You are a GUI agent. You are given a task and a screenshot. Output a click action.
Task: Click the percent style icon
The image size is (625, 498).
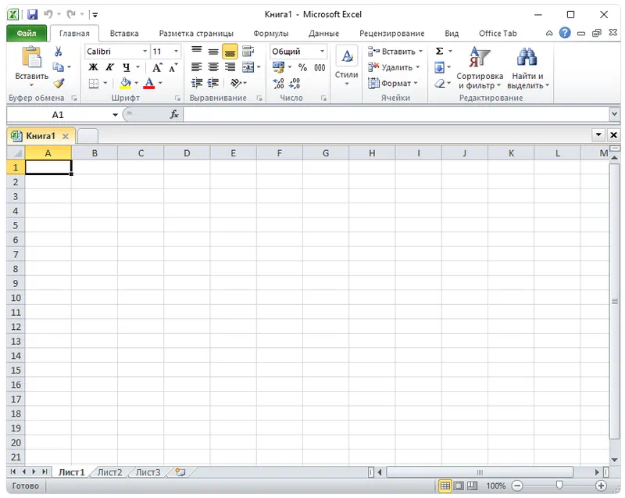point(302,68)
